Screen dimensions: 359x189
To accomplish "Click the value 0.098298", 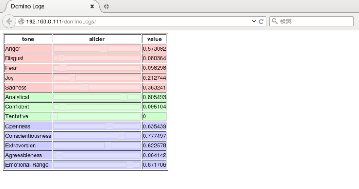I will coord(154,68).
